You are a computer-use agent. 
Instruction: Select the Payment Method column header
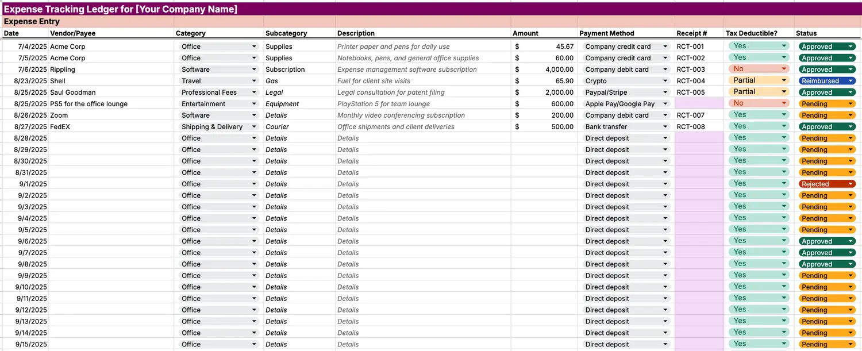coord(626,33)
